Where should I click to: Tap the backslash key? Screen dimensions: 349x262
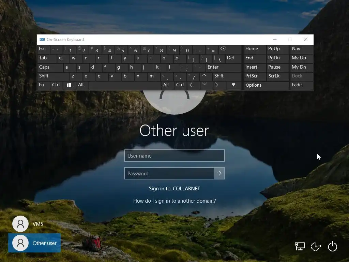(218, 58)
